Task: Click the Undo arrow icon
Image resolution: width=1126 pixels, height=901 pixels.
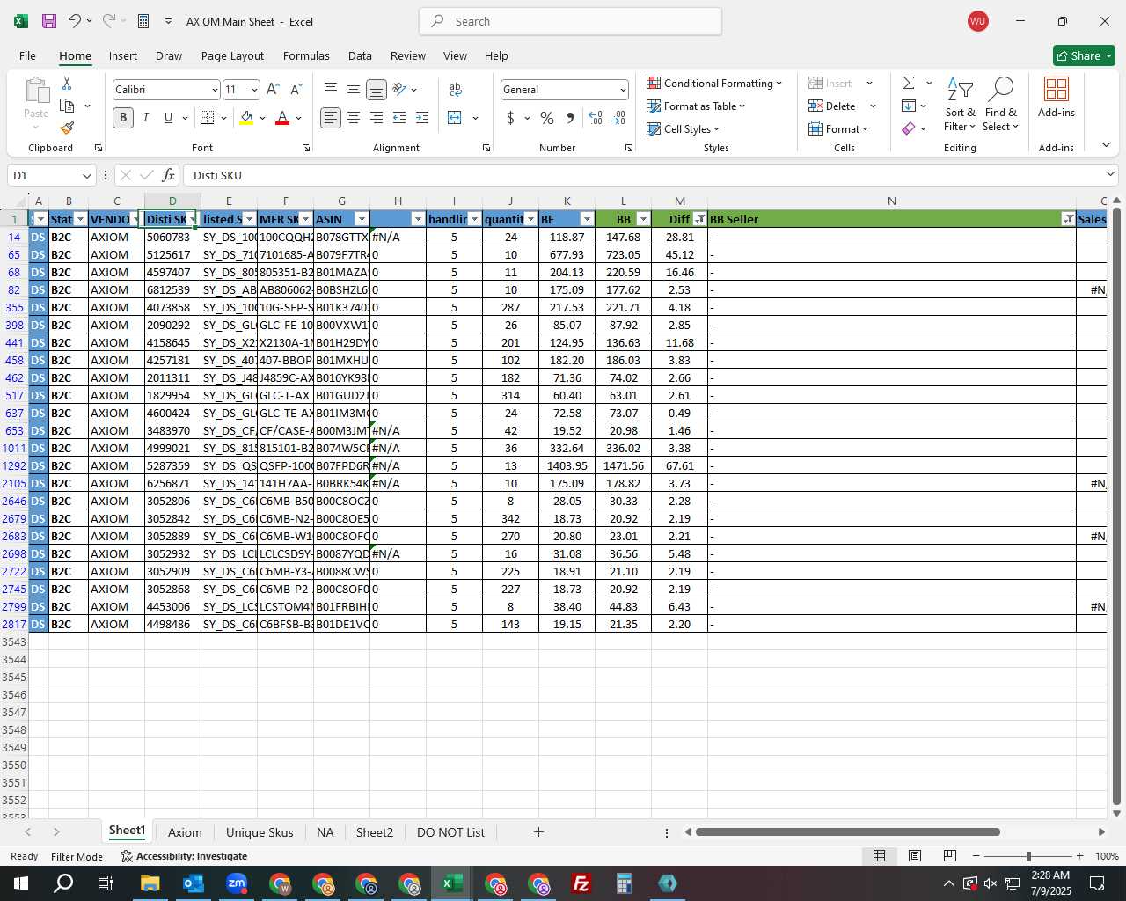Action: coord(75,21)
